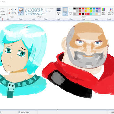Pick the lime green swatch

click(91, 11)
